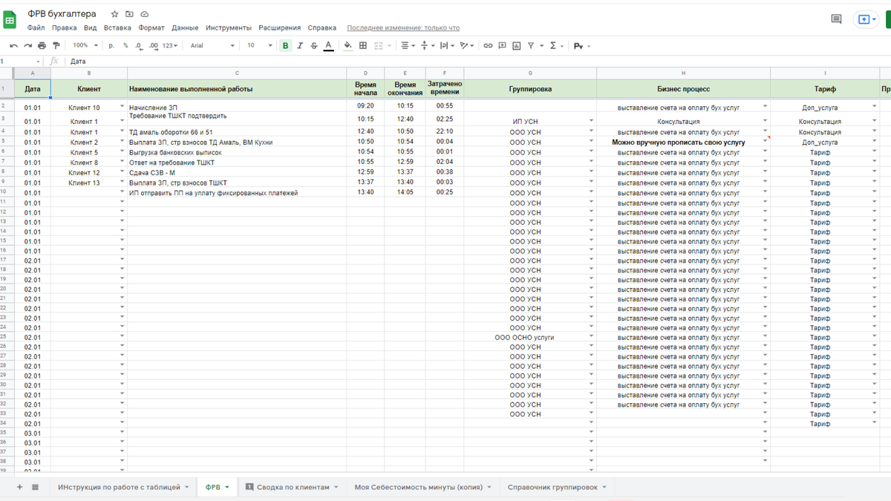This screenshot has height=501, width=891.
Task: Open the horizontal align dropdown
Action: pos(407,46)
